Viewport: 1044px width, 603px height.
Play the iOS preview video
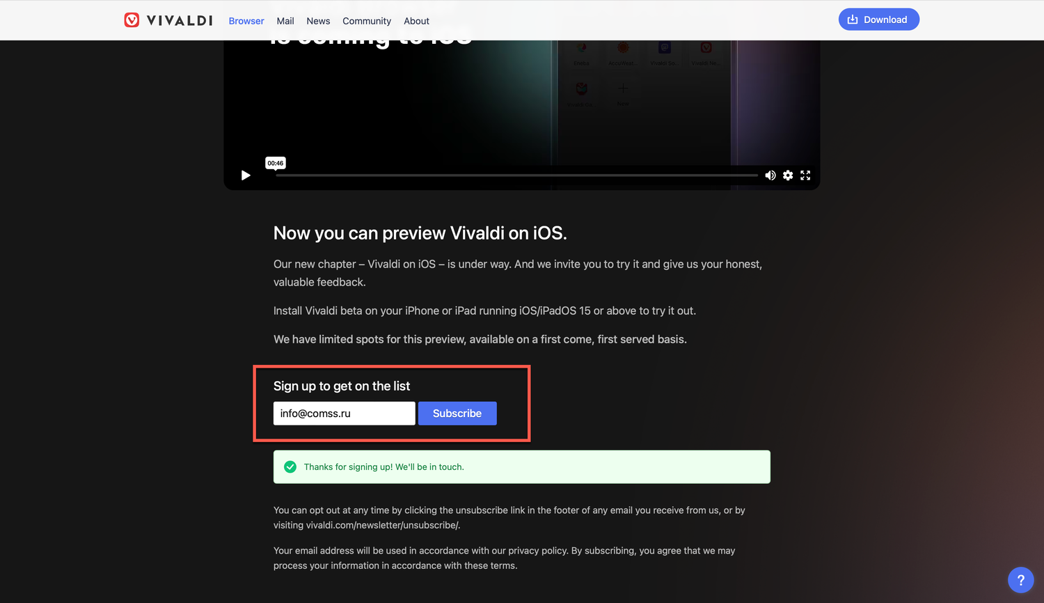coord(246,175)
